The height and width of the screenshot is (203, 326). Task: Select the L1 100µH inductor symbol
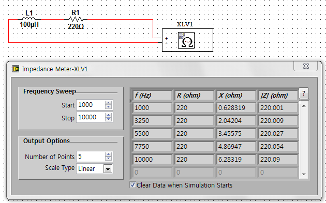(x=29, y=19)
